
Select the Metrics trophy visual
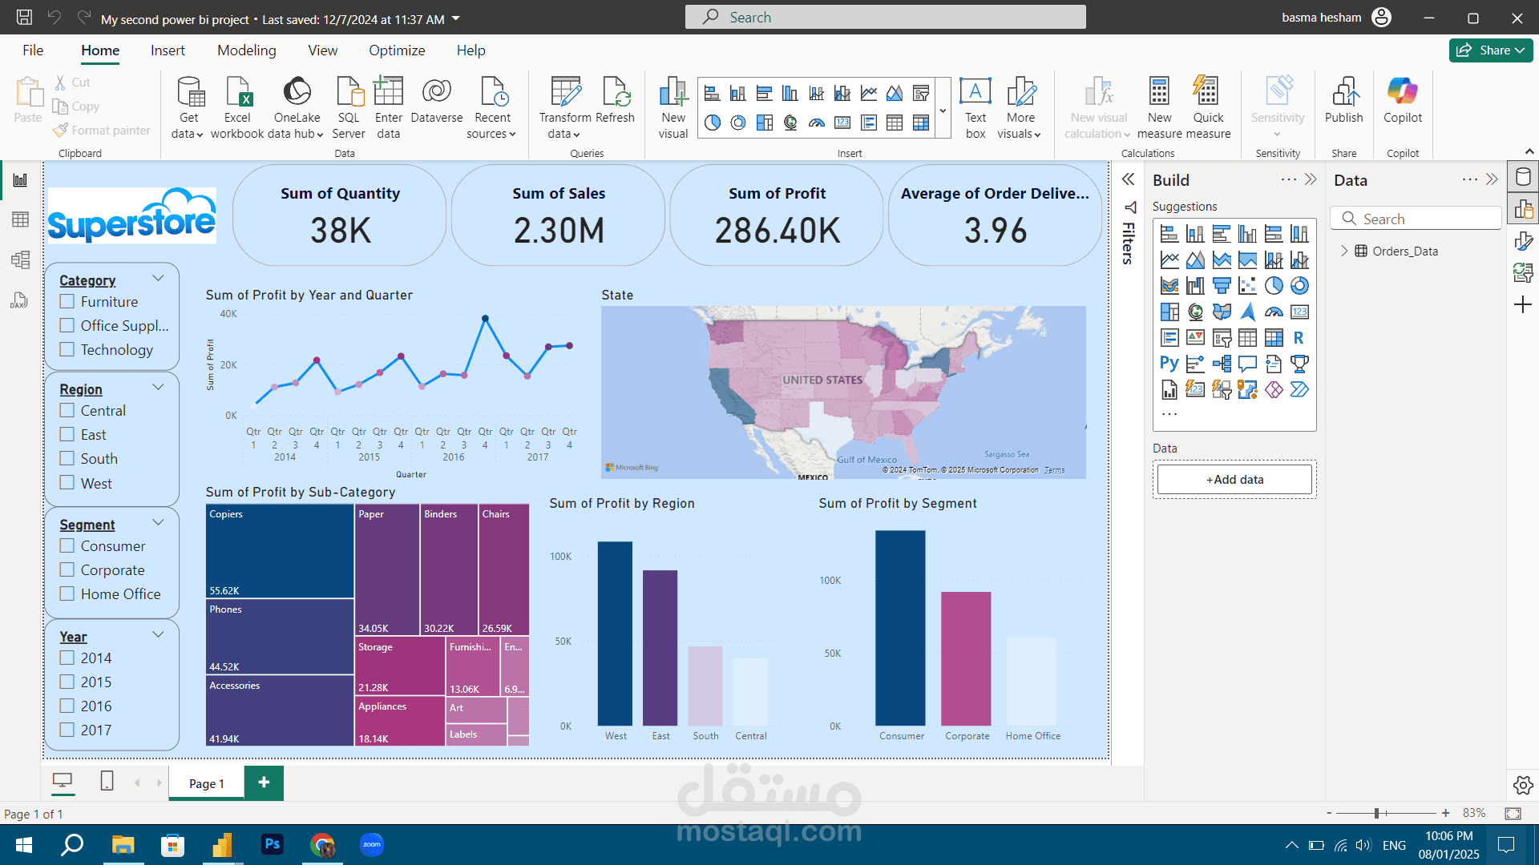(1299, 364)
